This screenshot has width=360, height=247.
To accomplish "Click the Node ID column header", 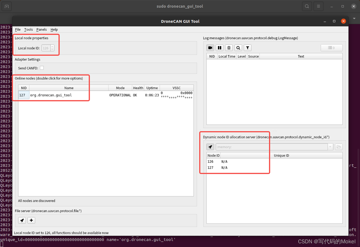I will tap(213, 155).
